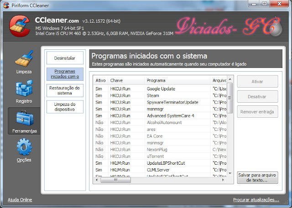The width and height of the screenshot is (292, 208).
Task: Select the disabled (Não) msnmsgr entry
Action: coord(160,143)
